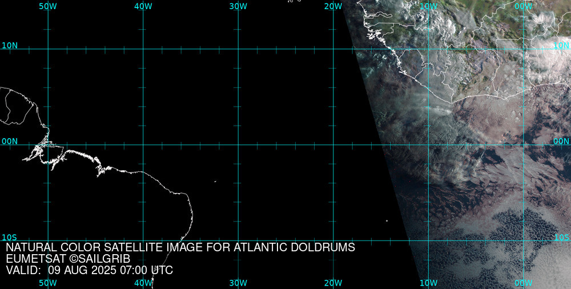Viewport: 571px width, 289px height.
Task: Select the 40W longitude label along the top edge
Action: click(x=143, y=6)
